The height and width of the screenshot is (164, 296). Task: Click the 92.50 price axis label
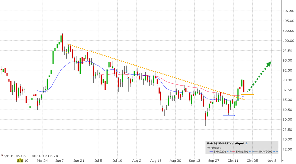(x=288, y=70)
